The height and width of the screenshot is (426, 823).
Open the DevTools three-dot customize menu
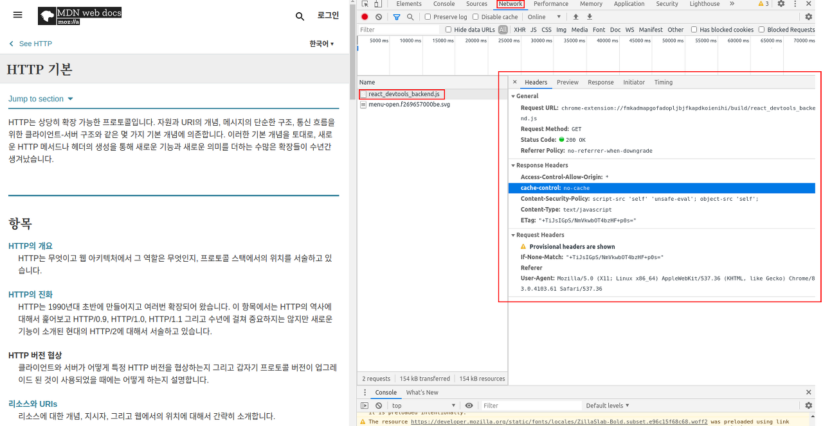795,4
